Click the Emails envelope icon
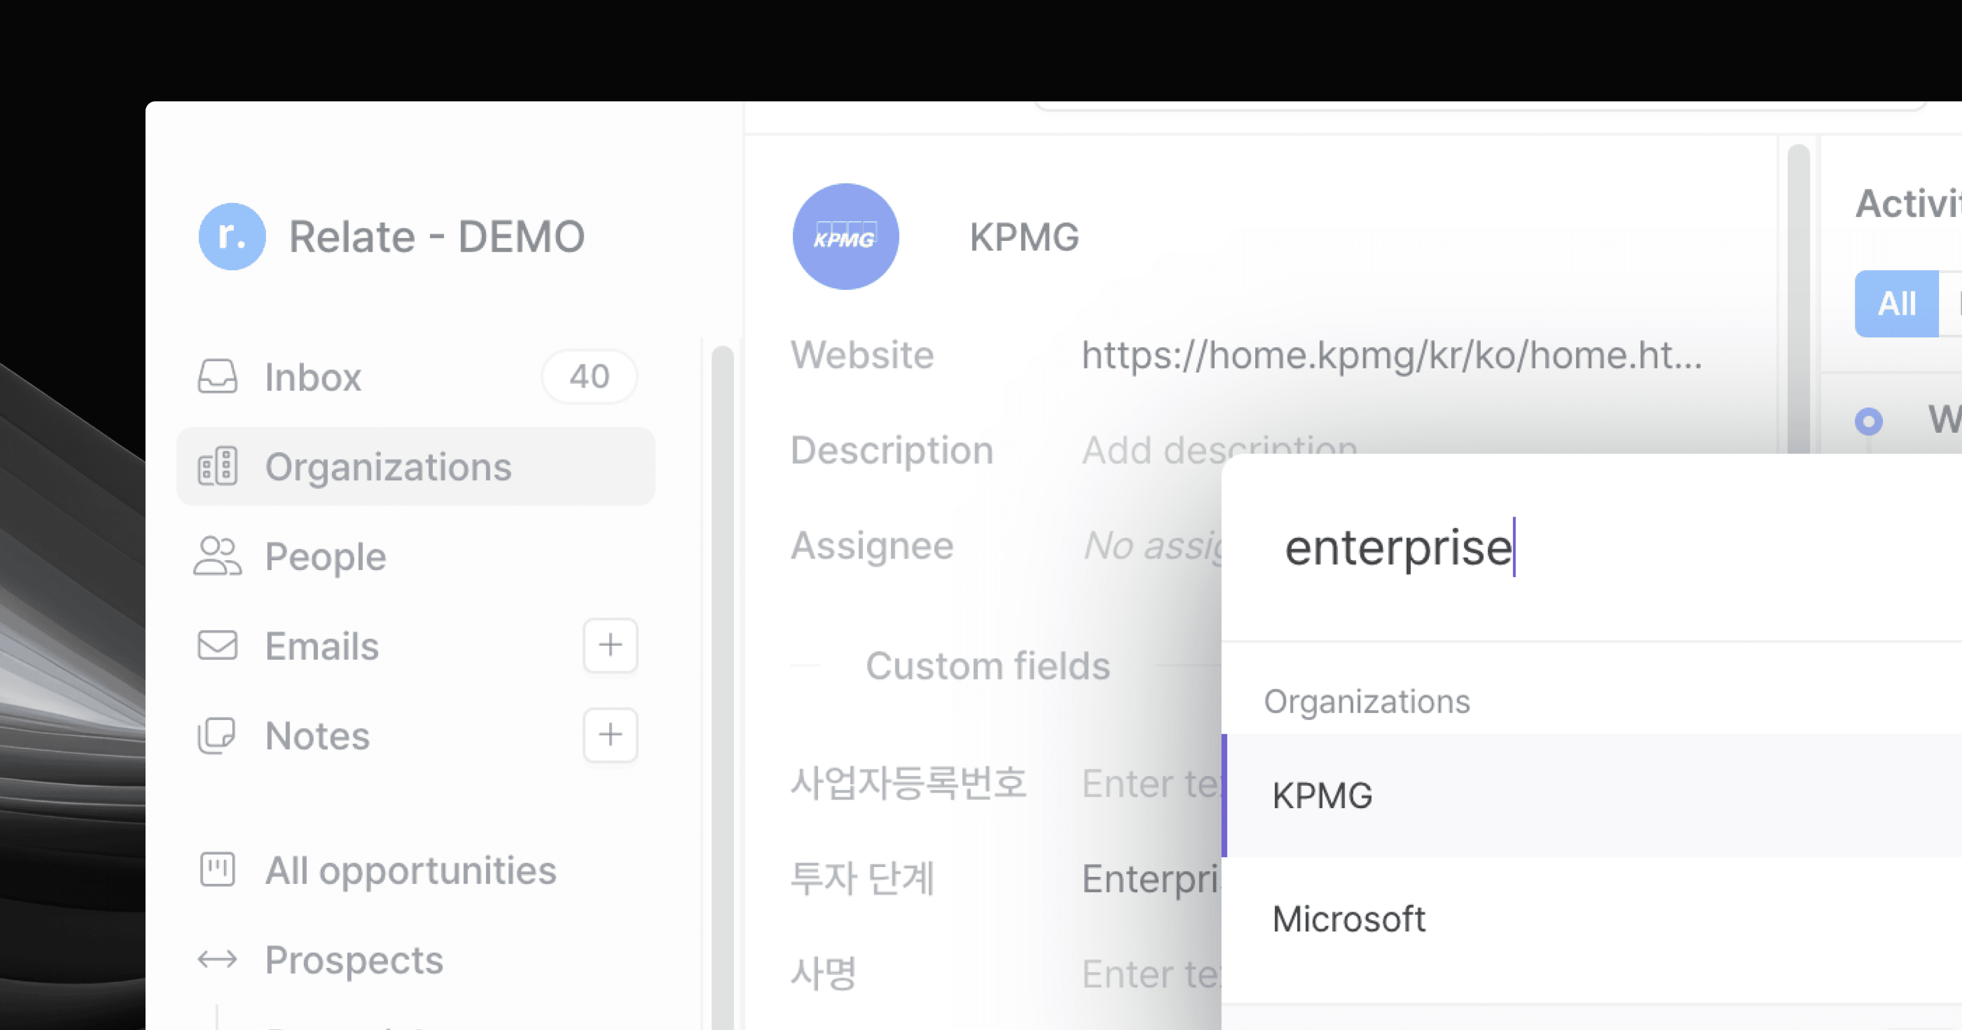The height and width of the screenshot is (1030, 1962). coord(218,645)
